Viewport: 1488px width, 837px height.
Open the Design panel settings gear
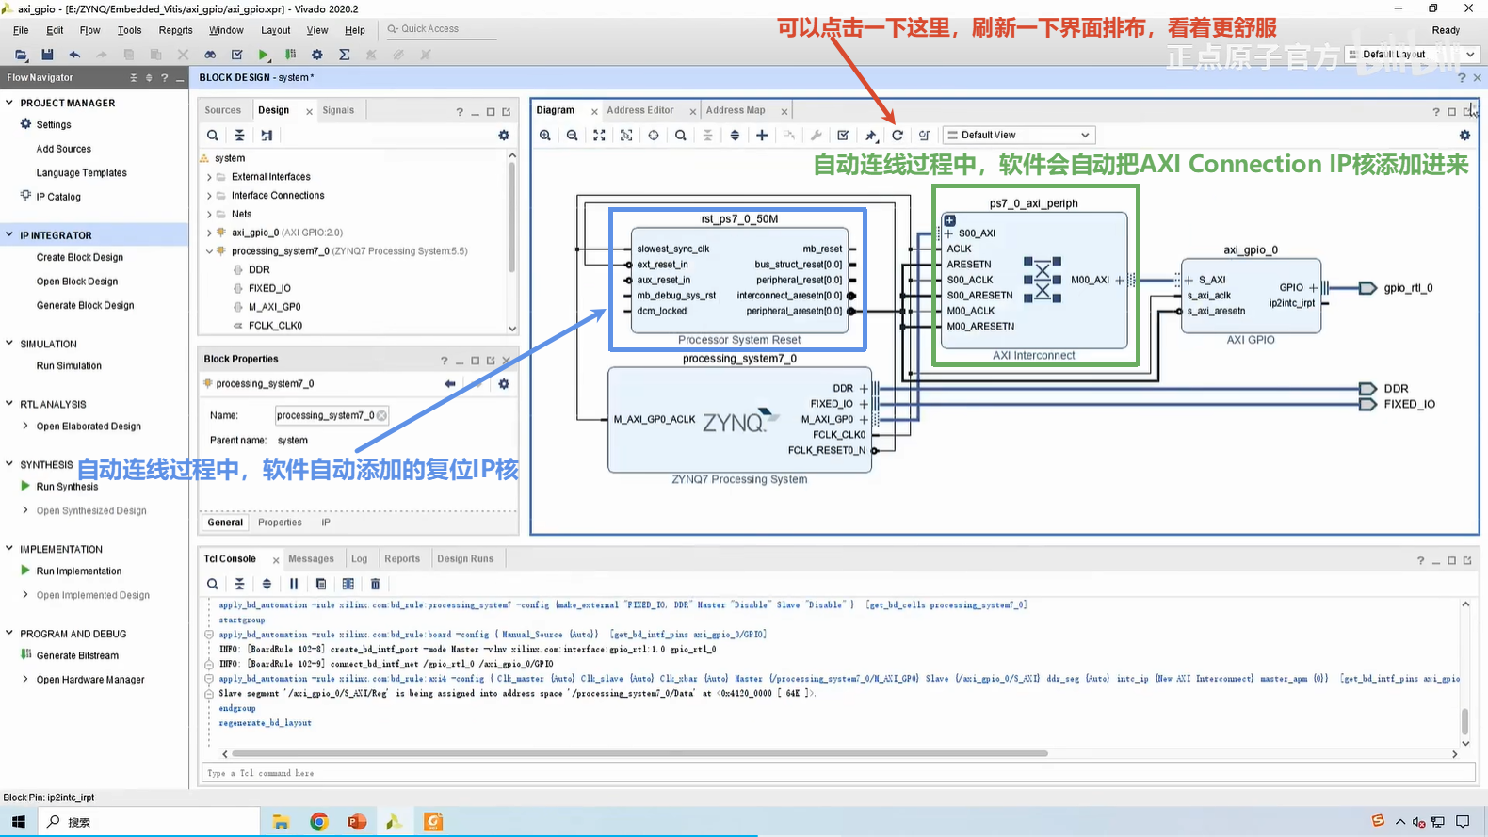point(504,136)
